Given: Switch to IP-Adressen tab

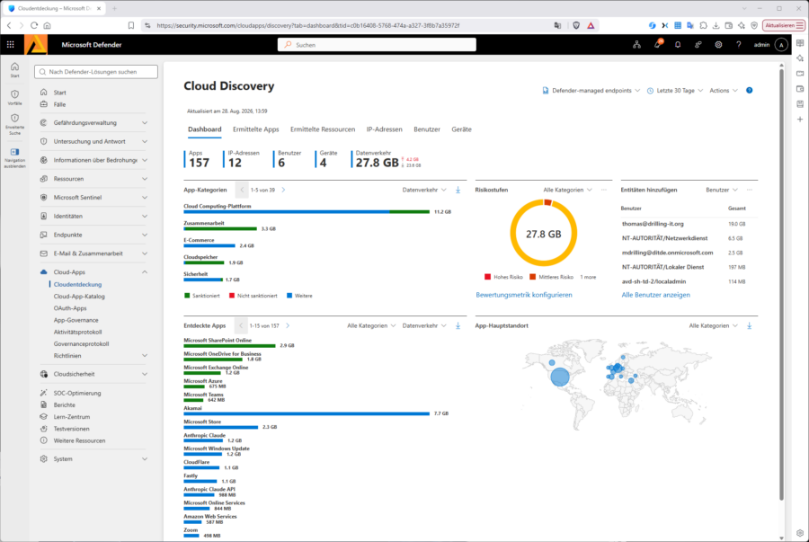Looking at the screenshot, I should tap(385, 129).
